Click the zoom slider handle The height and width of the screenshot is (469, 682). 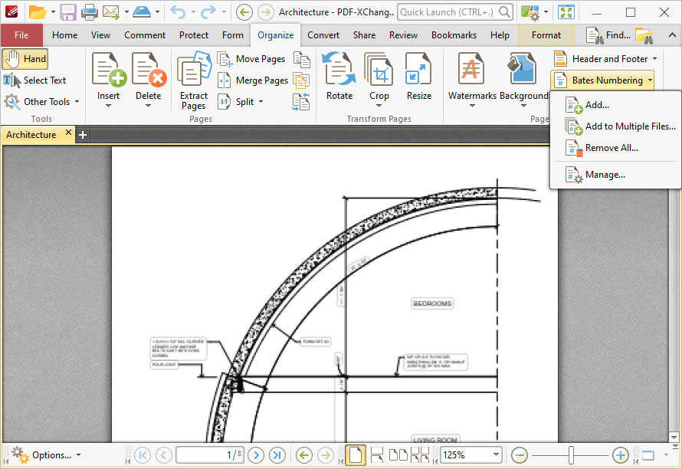point(571,455)
